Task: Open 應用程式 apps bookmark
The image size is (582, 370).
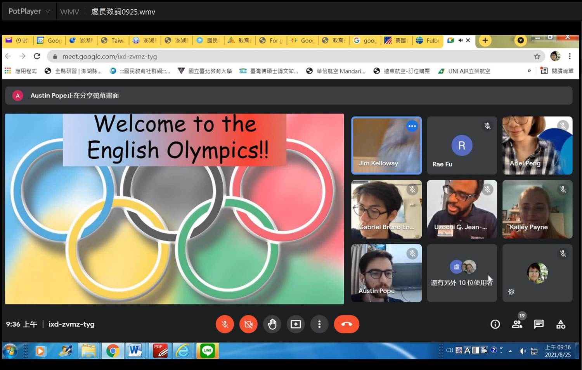Action: coord(21,71)
